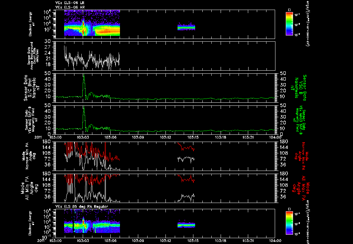Click the green 'VEx MAG3 SAF-B' right label
353x244 pixels.
300,120
